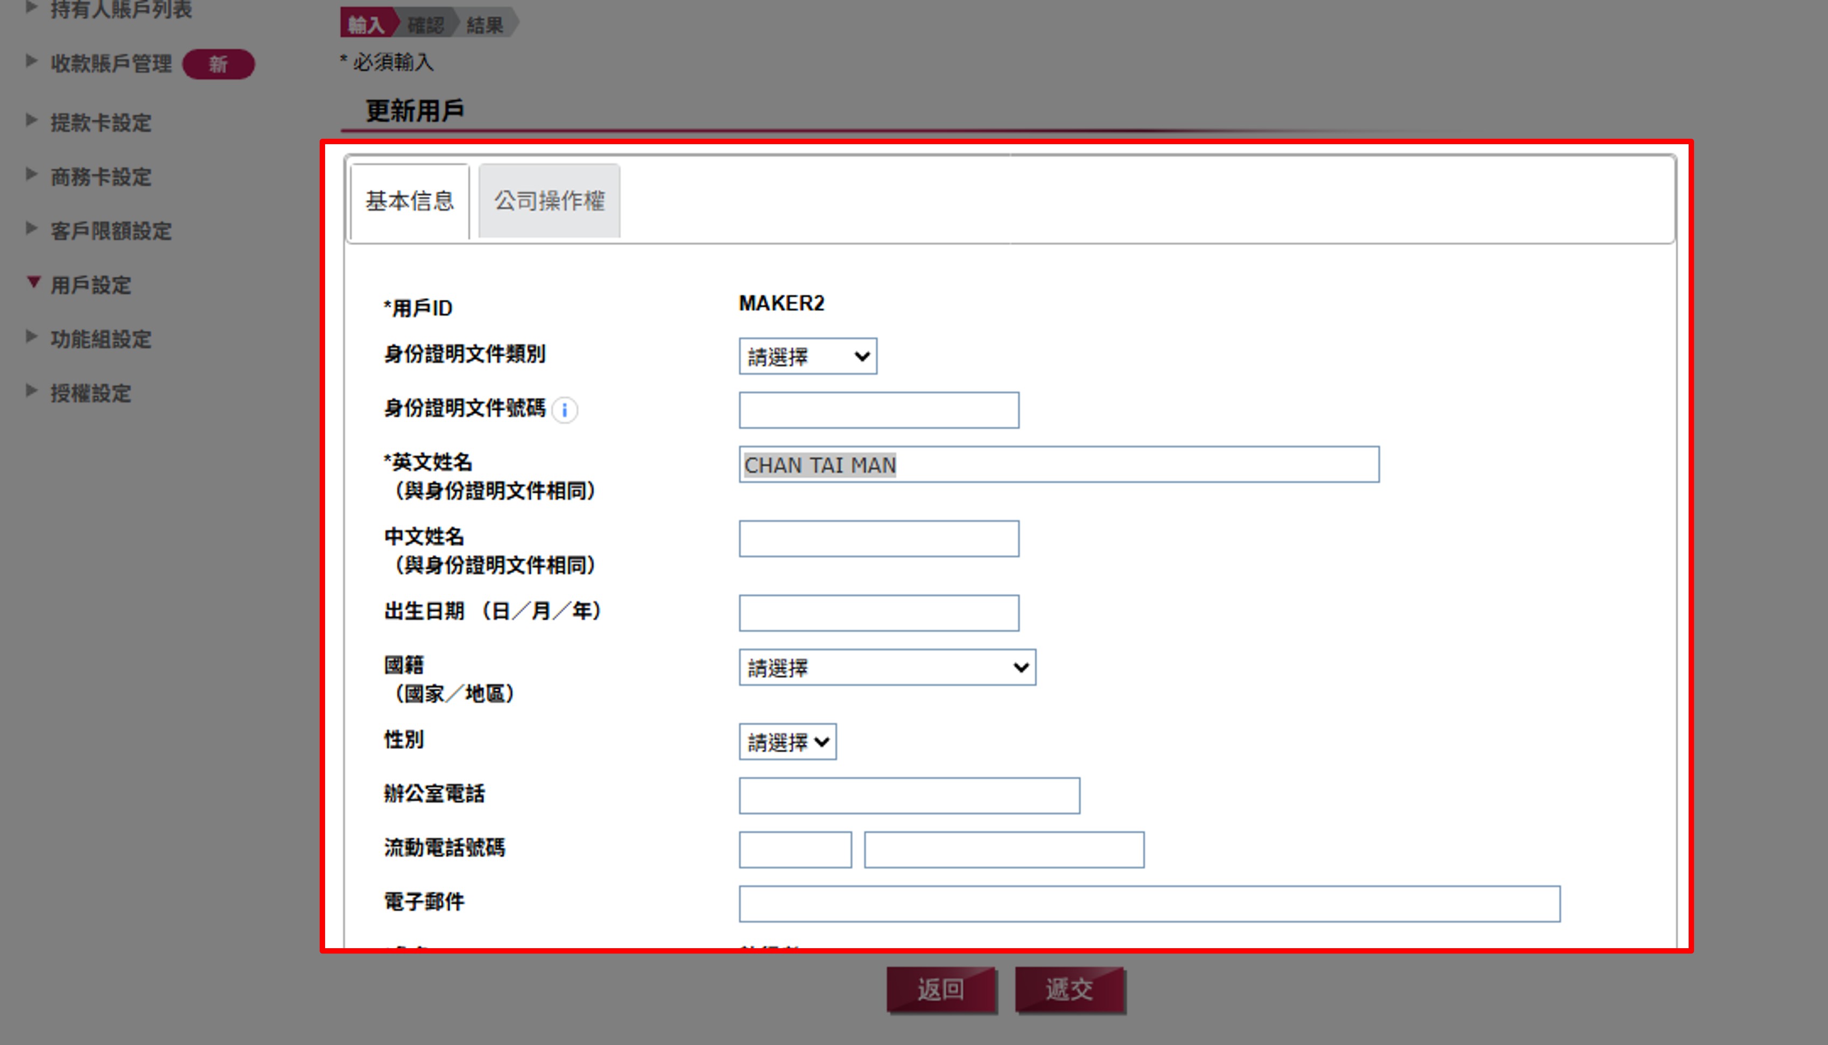Expand the 提款卡設定 sidebar section
This screenshot has width=1828, height=1045.
[x=100, y=123]
